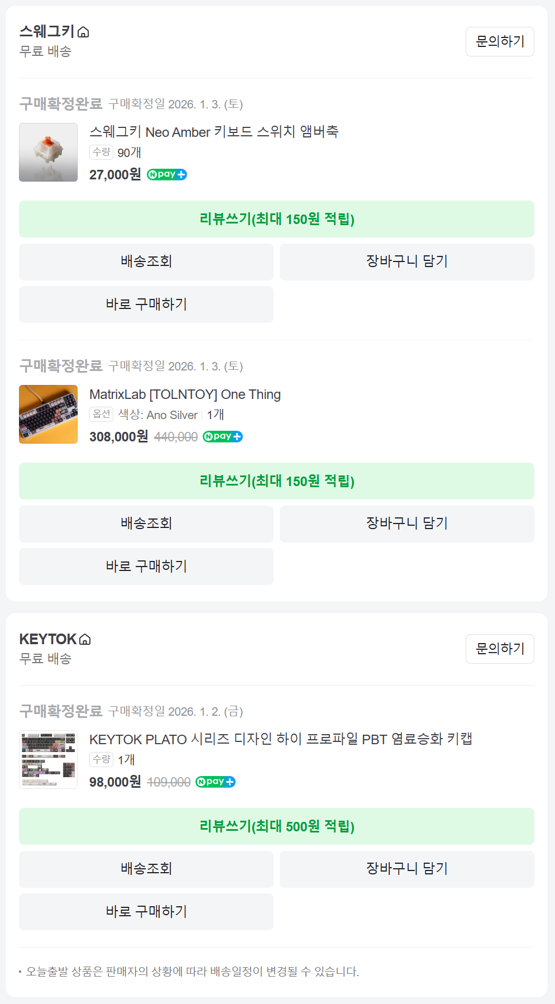Open the 스웨그키 store home icon
Image resolution: width=555 pixels, height=1004 pixels.
pos(83,32)
